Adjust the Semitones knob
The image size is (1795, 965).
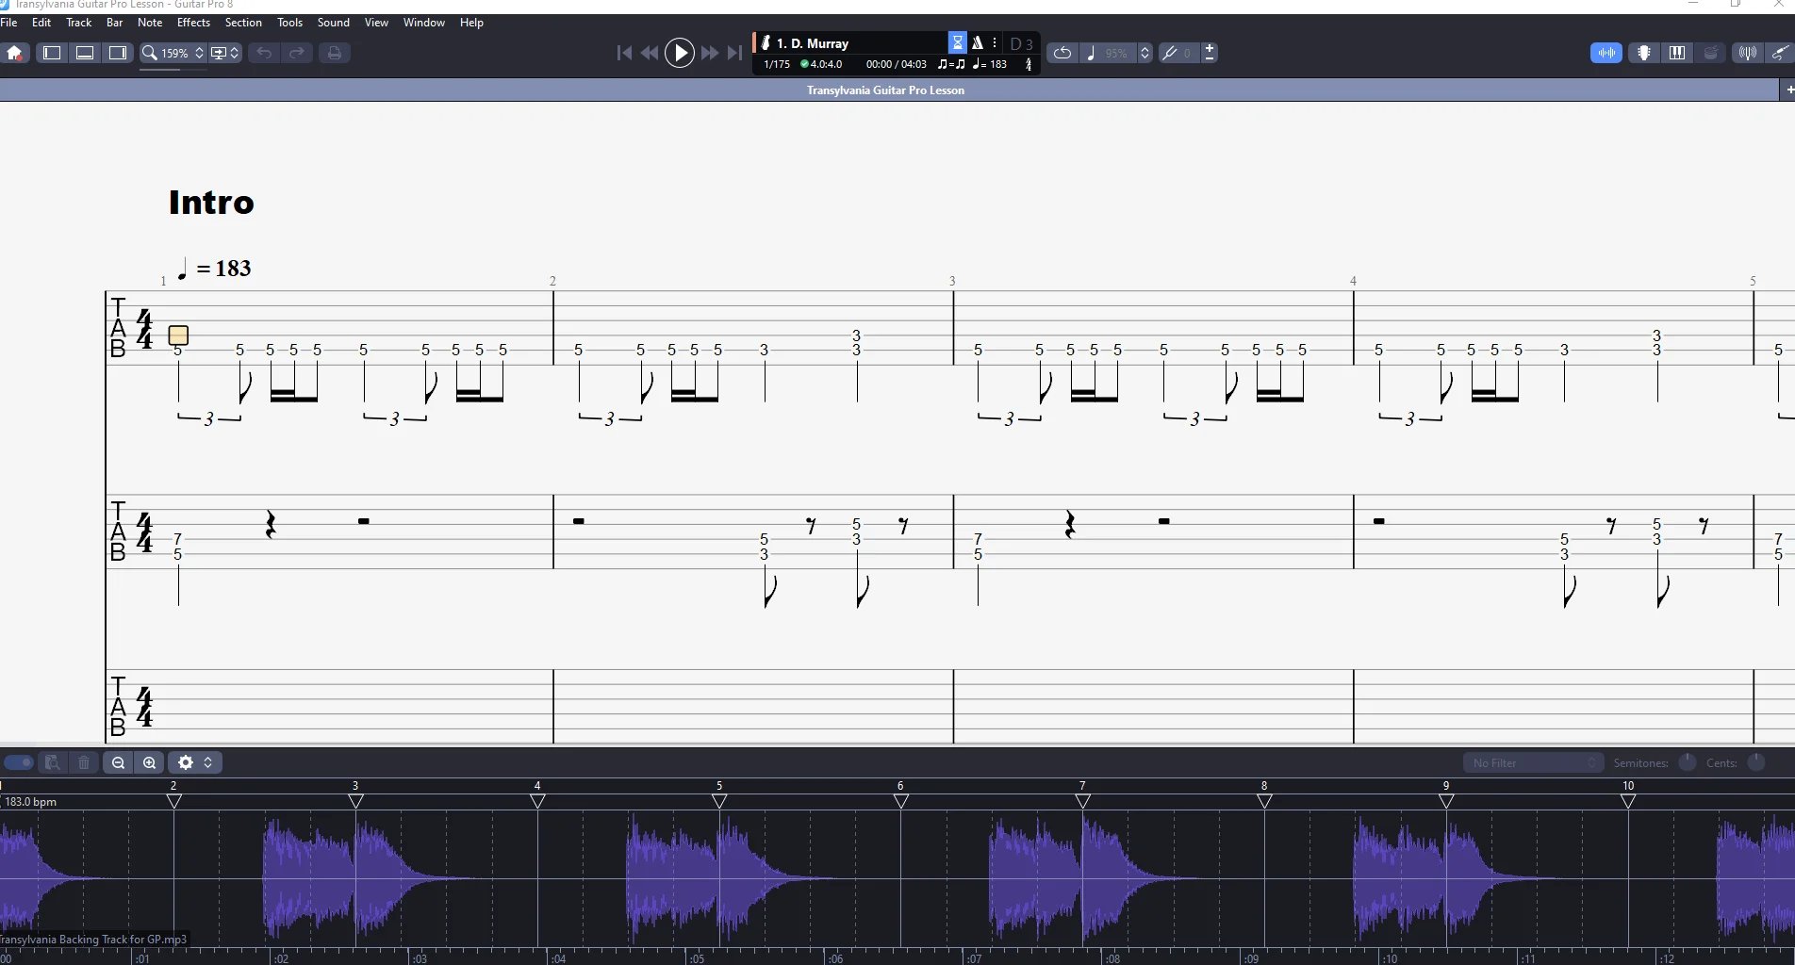pyautogui.click(x=1688, y=762)
